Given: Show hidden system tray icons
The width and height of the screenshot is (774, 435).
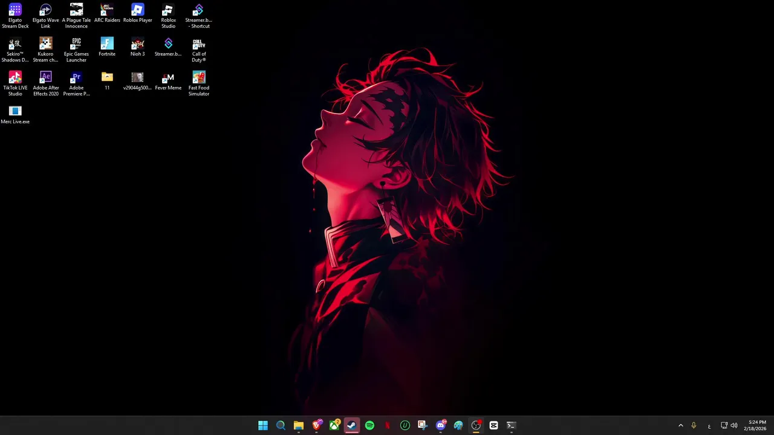Looking at the screenshot, I should [x=680, y=425].
